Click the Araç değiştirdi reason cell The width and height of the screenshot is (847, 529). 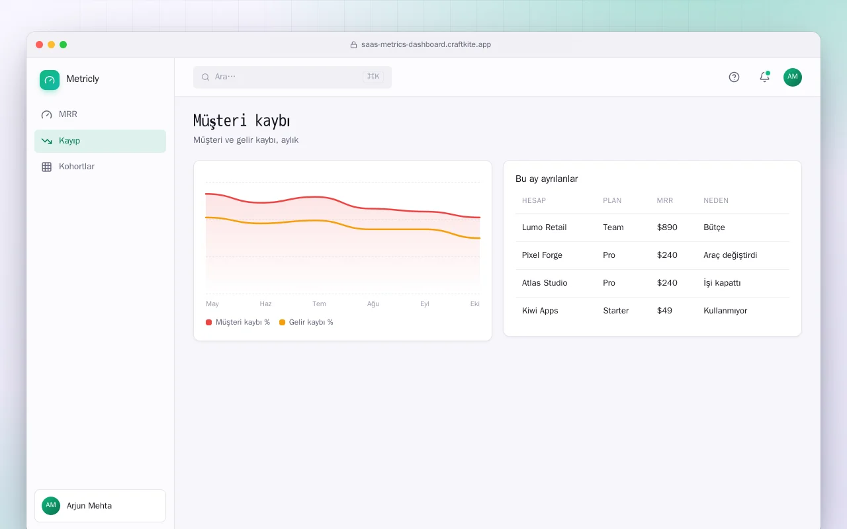(x=731, y=255)
